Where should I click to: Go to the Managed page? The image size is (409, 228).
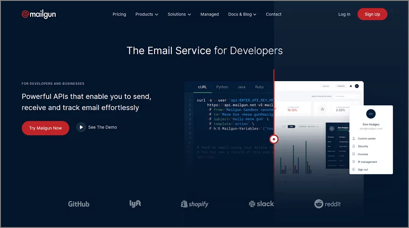pos(209,14)
